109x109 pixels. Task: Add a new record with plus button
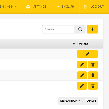(92, 29)
